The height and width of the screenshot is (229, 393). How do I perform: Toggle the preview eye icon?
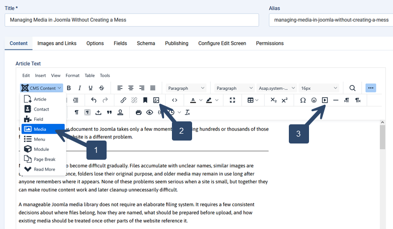click(x=150, y=113)
